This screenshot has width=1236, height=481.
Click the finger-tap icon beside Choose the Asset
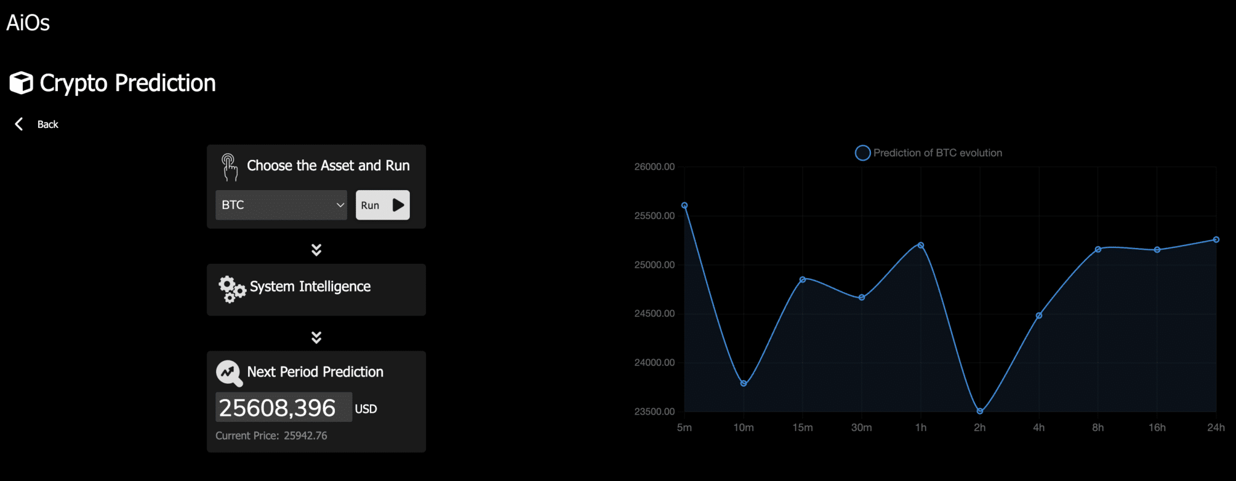pos(229,167)
